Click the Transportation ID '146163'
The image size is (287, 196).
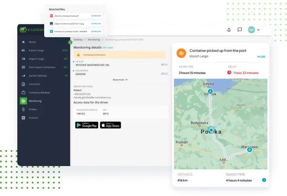pyautogui.click(x=81, y=113)
